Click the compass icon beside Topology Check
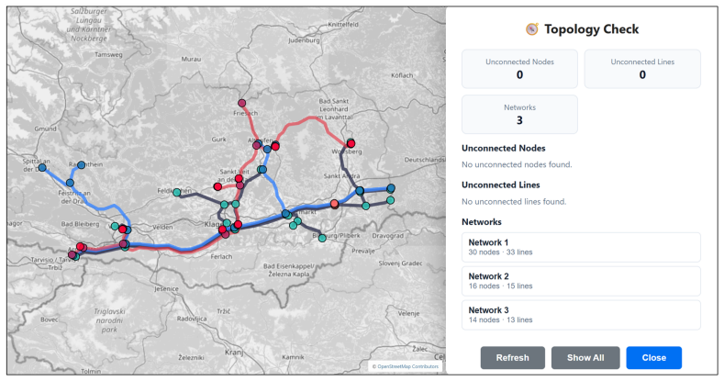724x381 pixels. coord(532,29)
